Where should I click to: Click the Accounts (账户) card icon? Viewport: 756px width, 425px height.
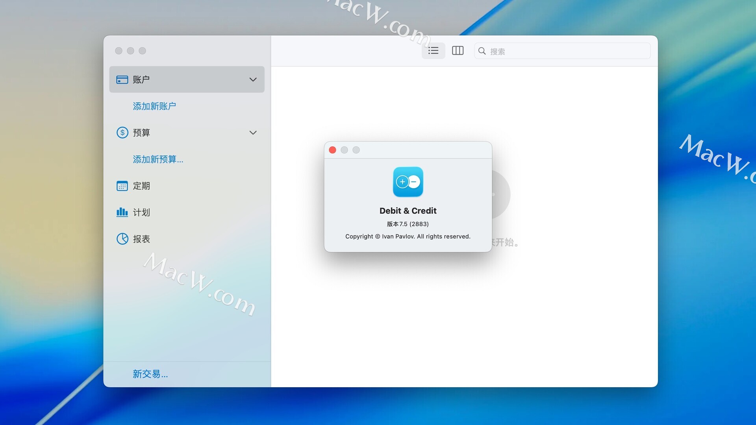pyautogui.click(x=122, y=79)
